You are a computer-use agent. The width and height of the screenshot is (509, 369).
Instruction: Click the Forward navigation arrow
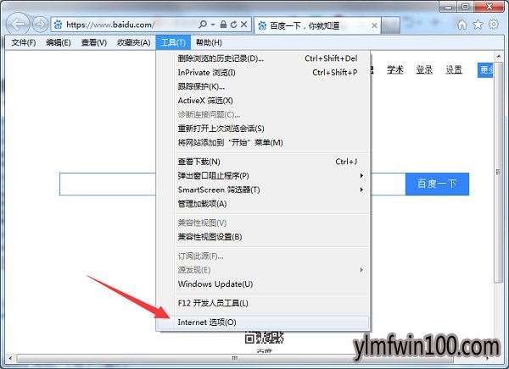(40, 25)
